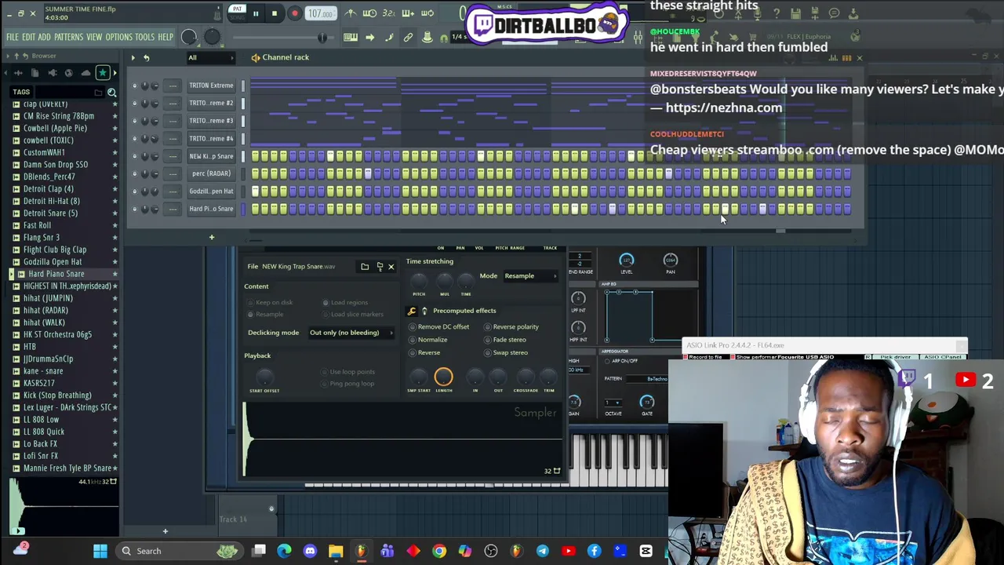
Task: Adjust the LENGTH knob in sampler
Action: point(443,377)
